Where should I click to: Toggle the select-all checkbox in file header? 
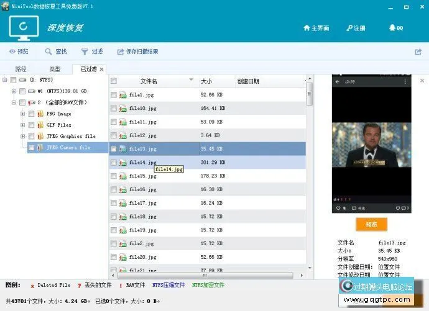tap(114, 81)
